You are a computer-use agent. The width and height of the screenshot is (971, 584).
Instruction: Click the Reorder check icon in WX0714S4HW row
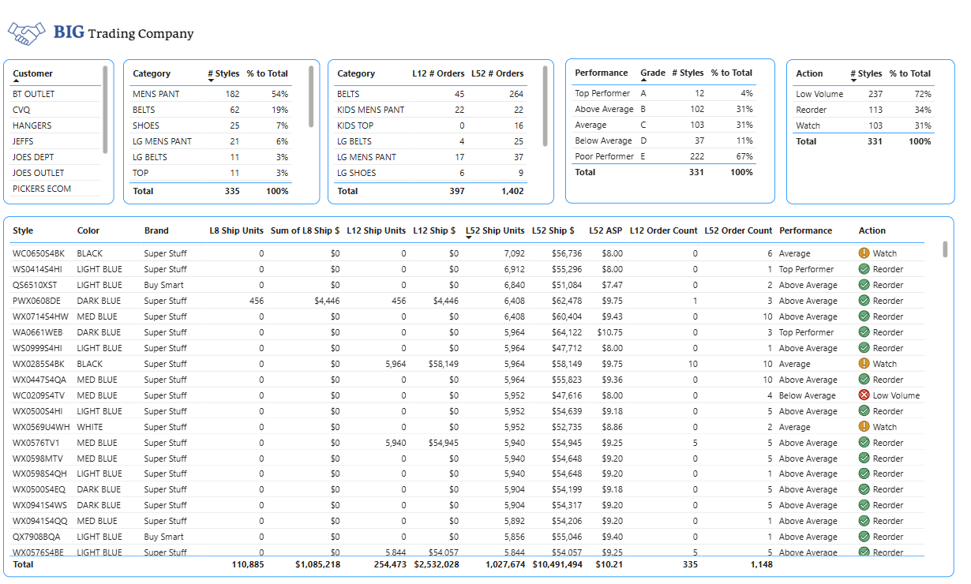point(864,316)
